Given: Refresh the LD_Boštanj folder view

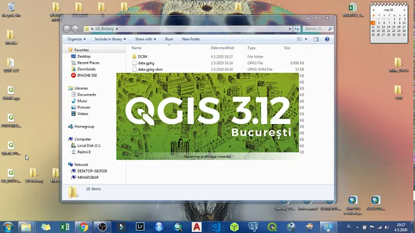Looking at the screenshot, I should 297,29.
